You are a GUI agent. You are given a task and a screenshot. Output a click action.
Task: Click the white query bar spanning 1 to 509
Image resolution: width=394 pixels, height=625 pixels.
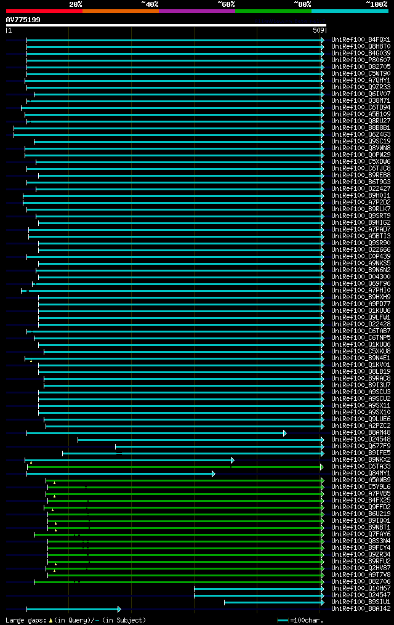(166, 25)
